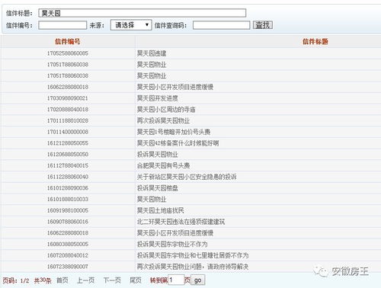Image resolution: width=381 pixels, height=288 pixels.
Task: Select letter number 16101888010033
Action: click(x=68, y=199)
